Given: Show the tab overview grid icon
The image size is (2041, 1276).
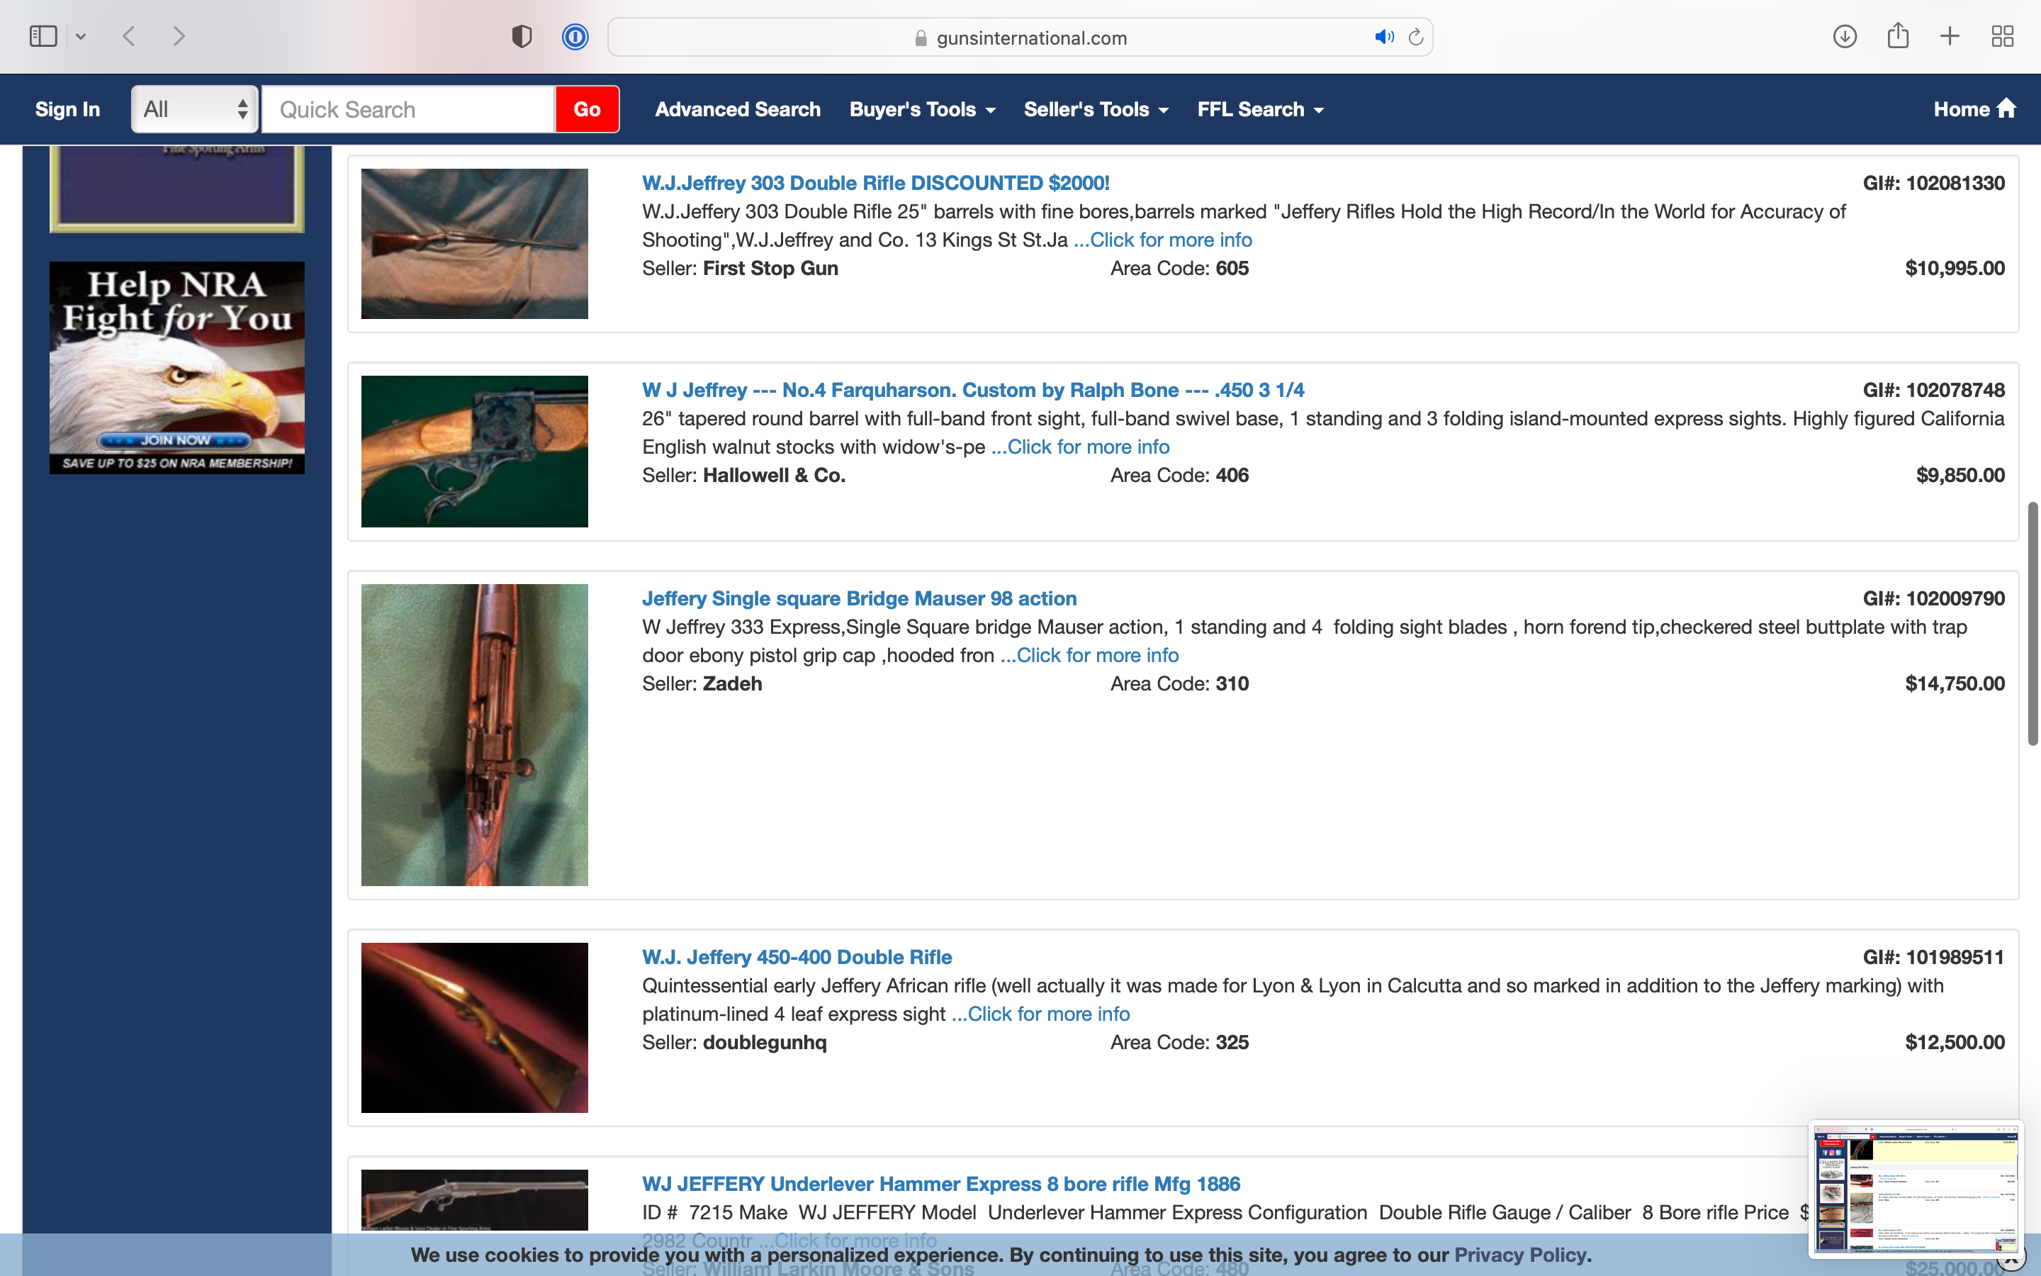Looking at the screenshot, I should click(2002, 36).
